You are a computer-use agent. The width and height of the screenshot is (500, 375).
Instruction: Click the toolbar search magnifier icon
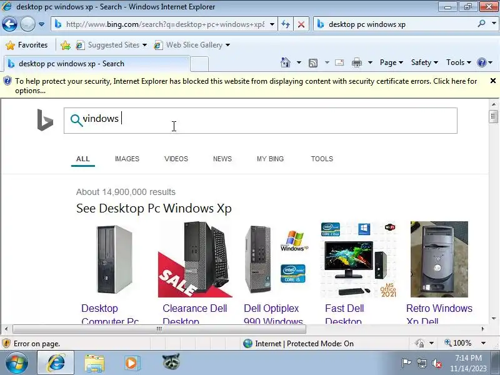pos(482,24)
